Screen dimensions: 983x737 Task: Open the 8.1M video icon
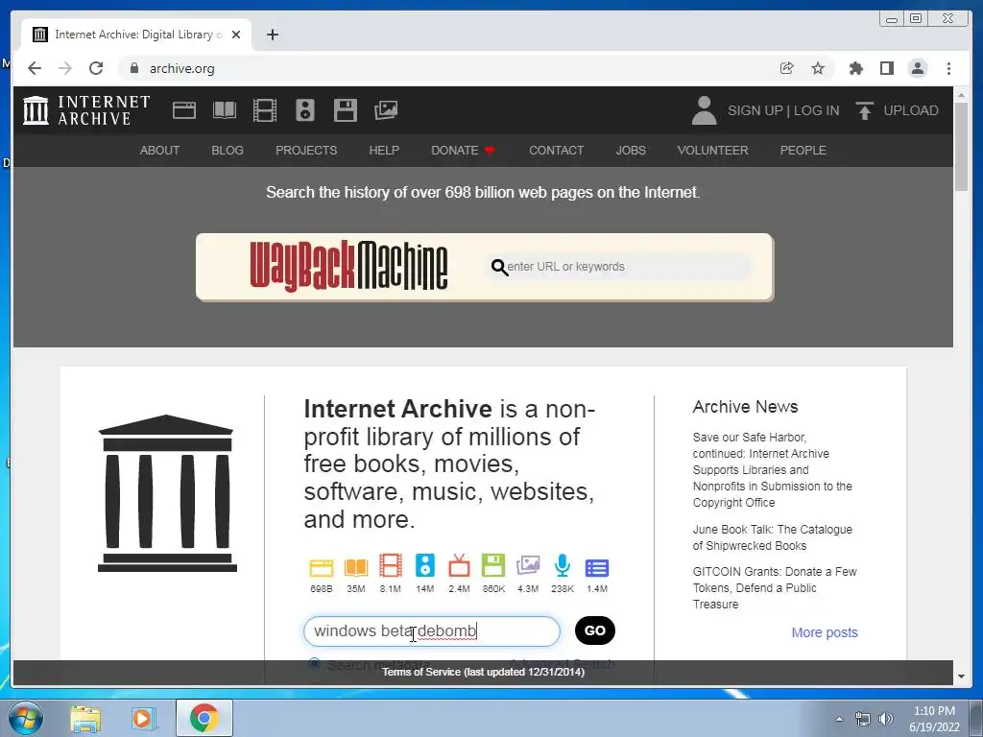pyautogui.click(x=390, y=566)
